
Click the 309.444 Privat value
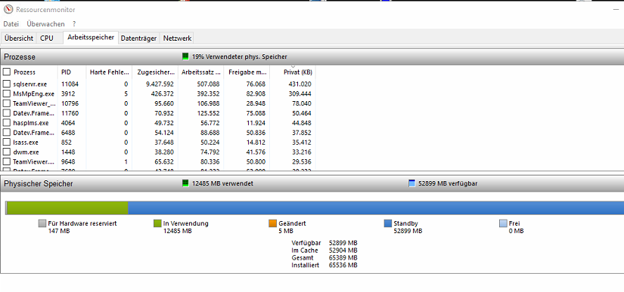300,94
